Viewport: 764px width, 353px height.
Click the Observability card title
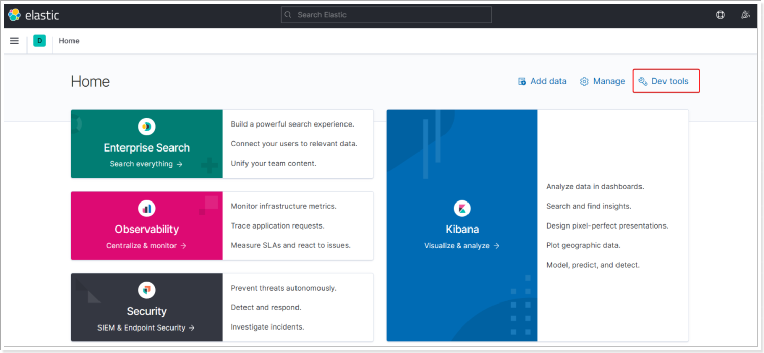146,230
